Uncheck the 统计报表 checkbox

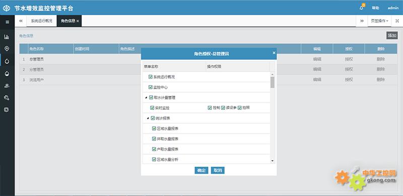[153, 118]
